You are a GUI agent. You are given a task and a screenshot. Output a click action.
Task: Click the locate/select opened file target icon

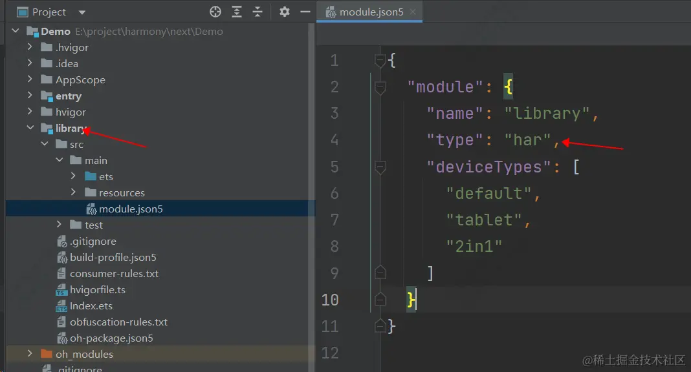pos(215,12)
